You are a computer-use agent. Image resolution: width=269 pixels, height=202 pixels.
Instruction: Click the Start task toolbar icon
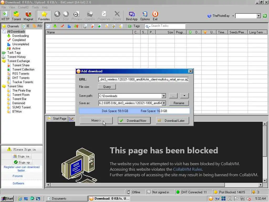click(x=57, y=16)
